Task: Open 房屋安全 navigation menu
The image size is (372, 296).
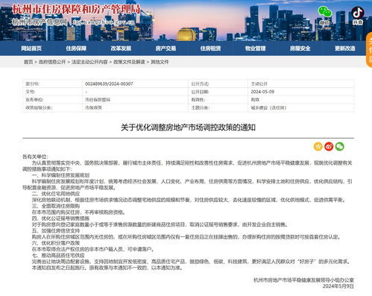Action: click(300, 48)
